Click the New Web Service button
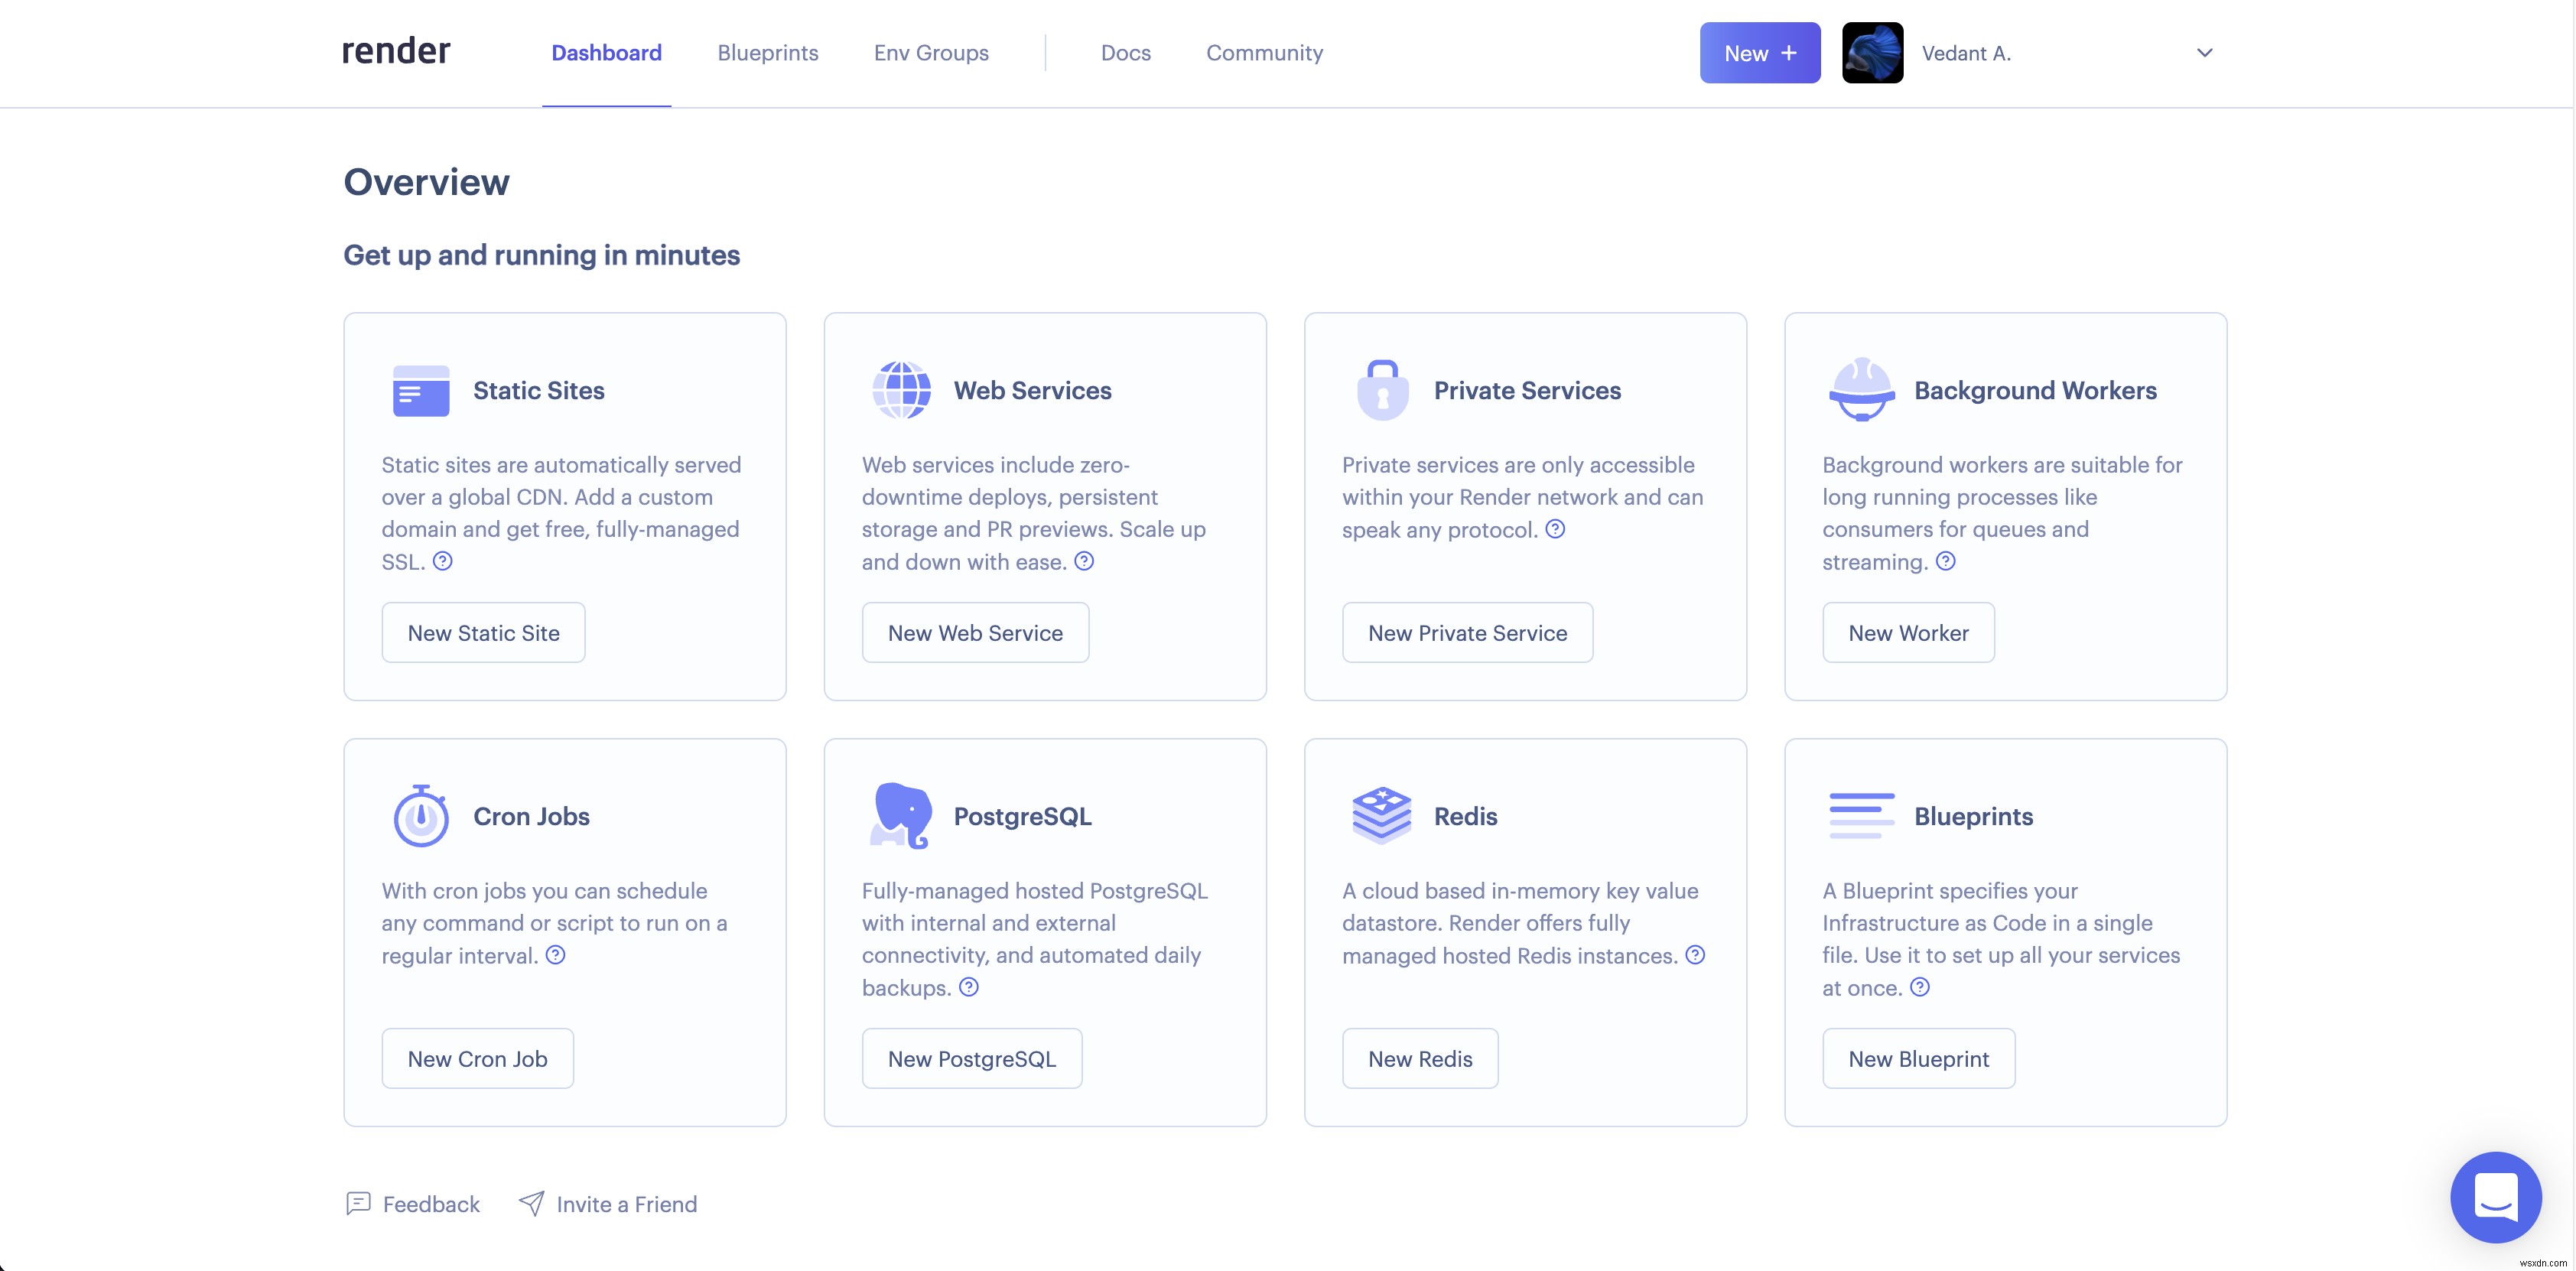 point(974,631)
